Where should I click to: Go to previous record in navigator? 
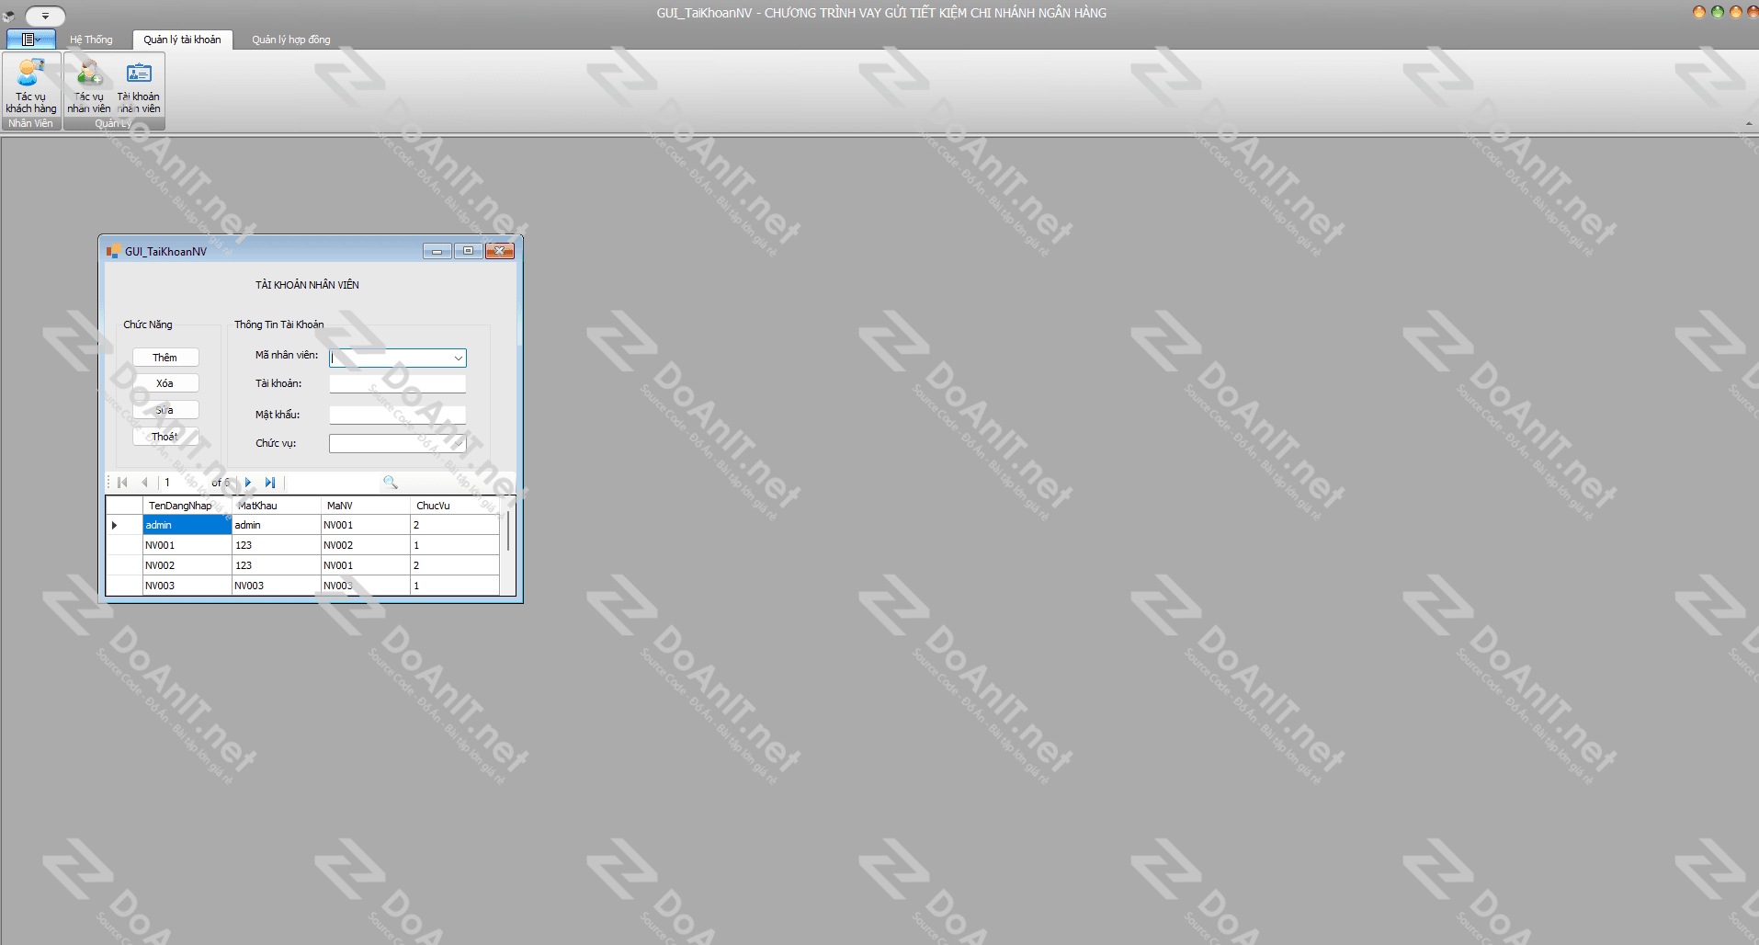(x=144, y=483)
